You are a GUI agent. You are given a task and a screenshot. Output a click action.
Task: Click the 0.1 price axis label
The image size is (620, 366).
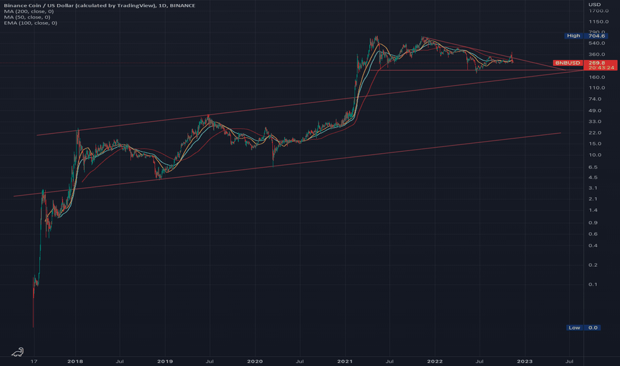pyautogui.click(x=593, y=285)
